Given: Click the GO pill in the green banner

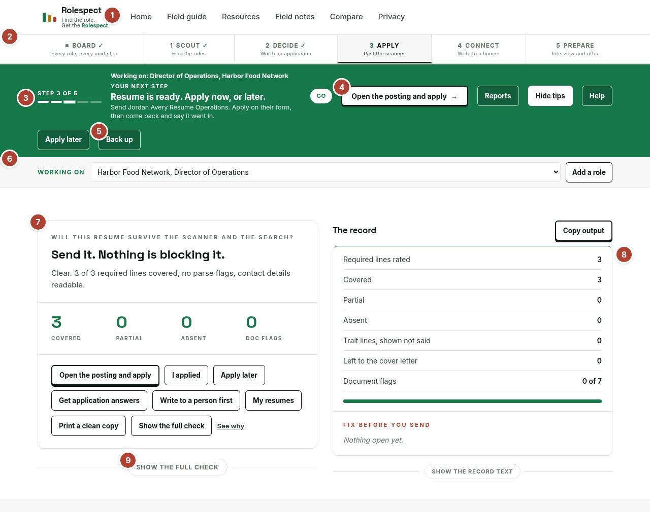Looking at the screenshot, I should point(321,96).
